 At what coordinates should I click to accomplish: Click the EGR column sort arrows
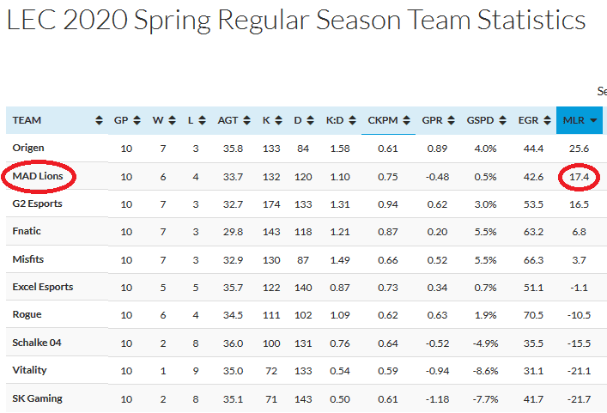coord(547,120)
